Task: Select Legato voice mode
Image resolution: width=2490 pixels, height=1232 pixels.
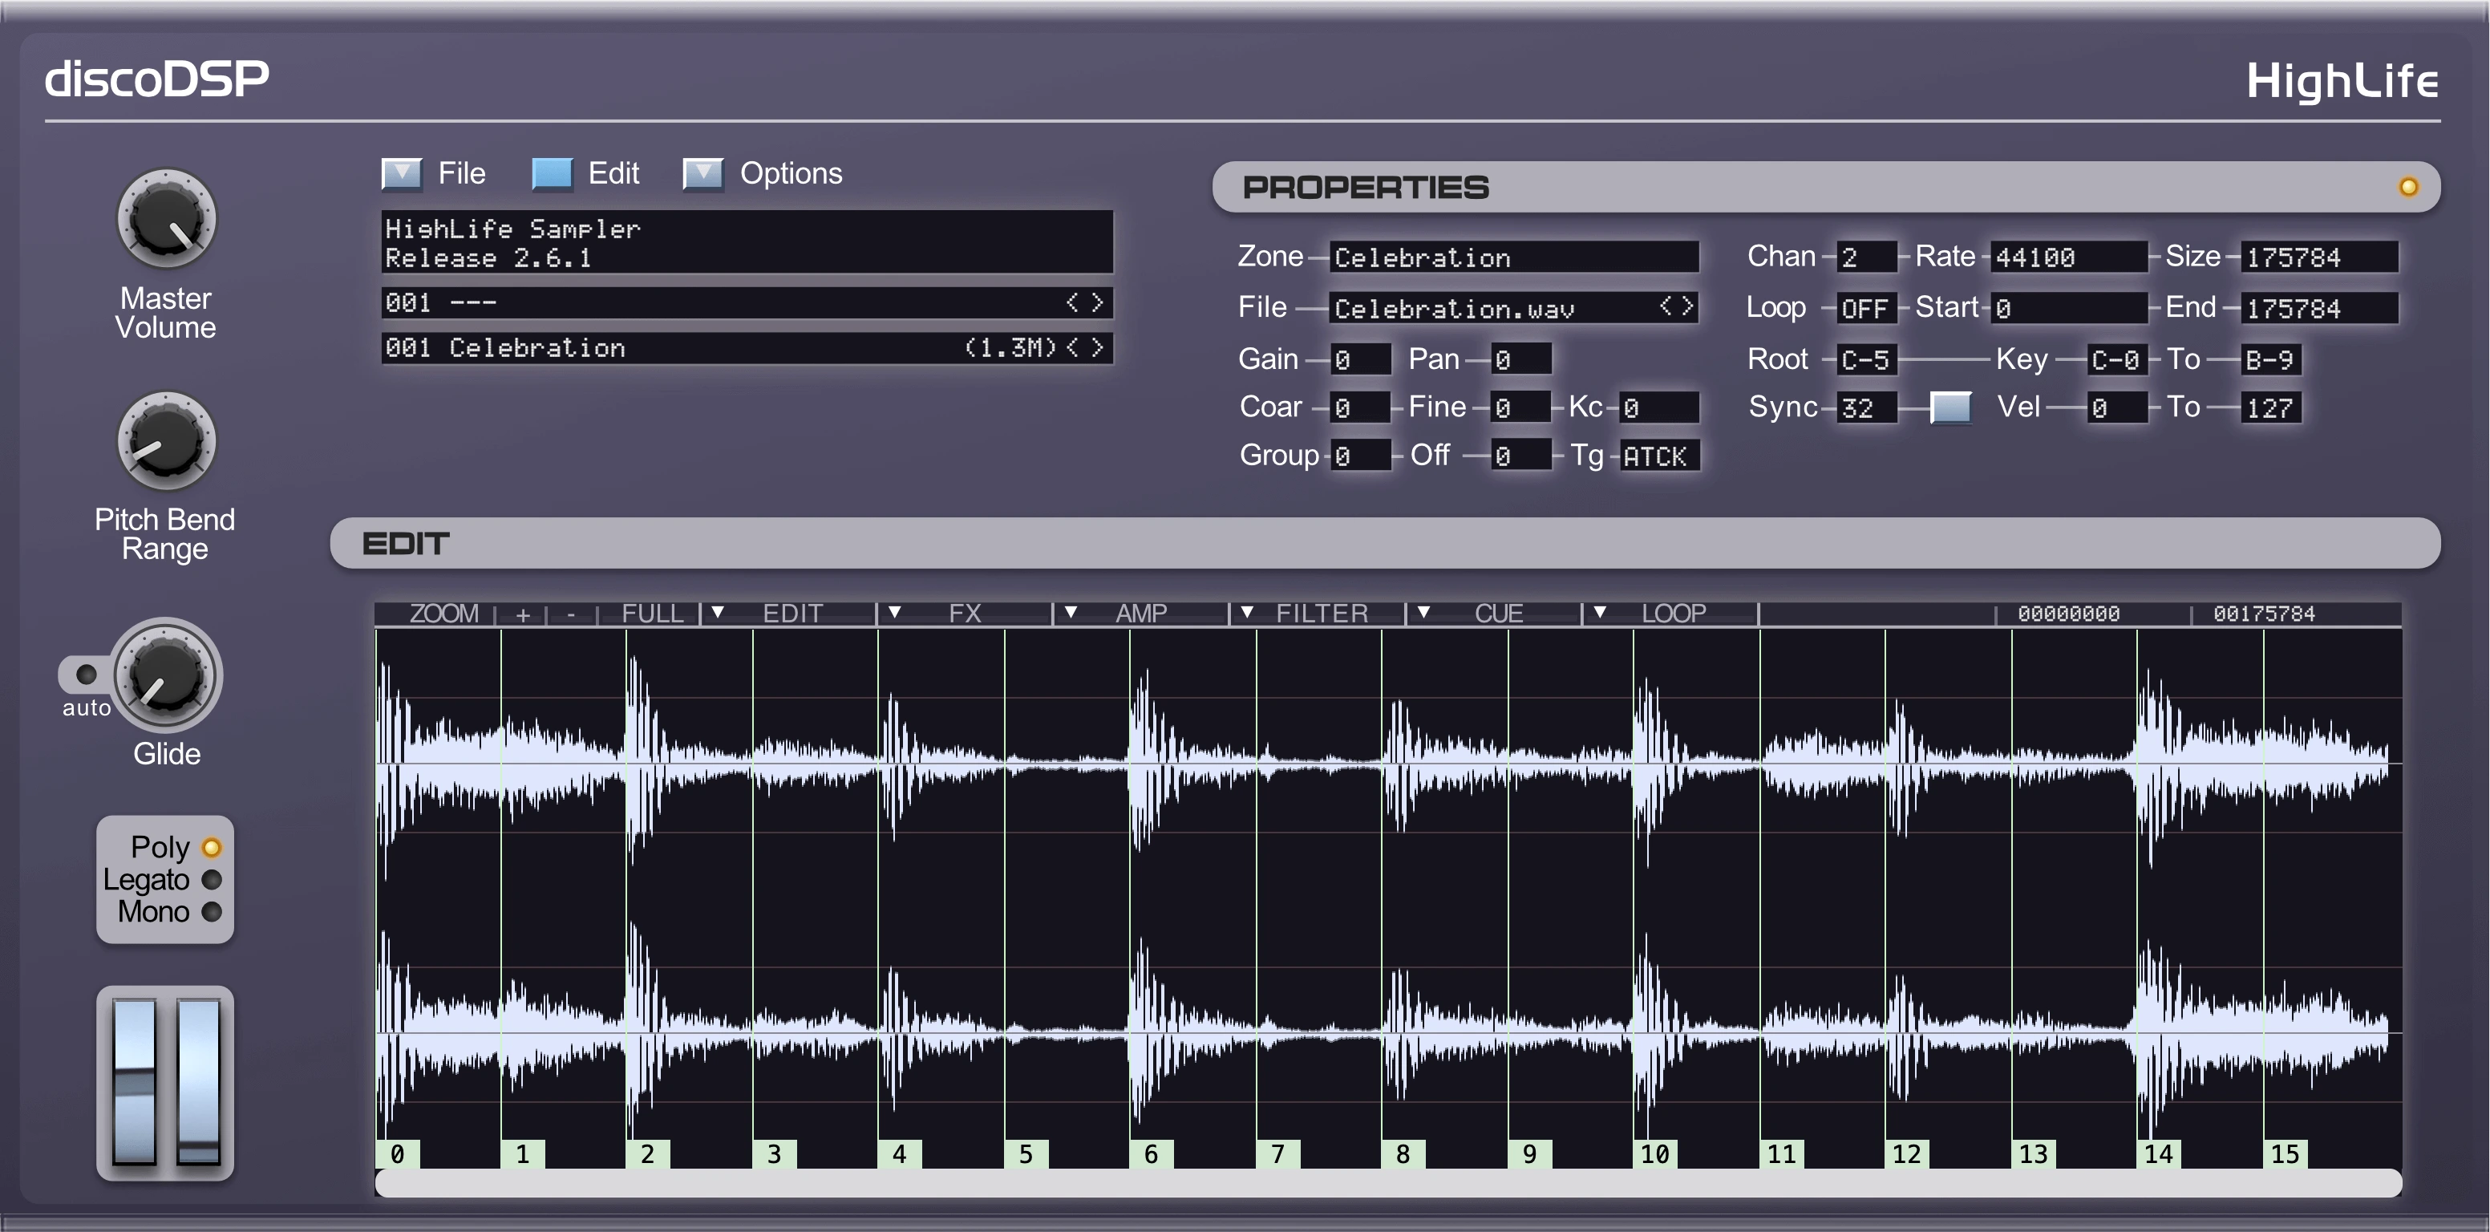Action: (212, 879)
